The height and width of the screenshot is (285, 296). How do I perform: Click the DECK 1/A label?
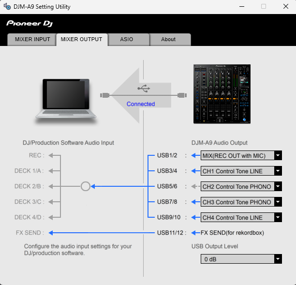coord(29,171)
